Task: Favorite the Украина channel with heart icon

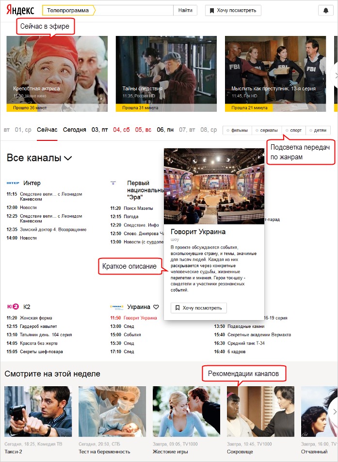Action: tap(156, 307)
